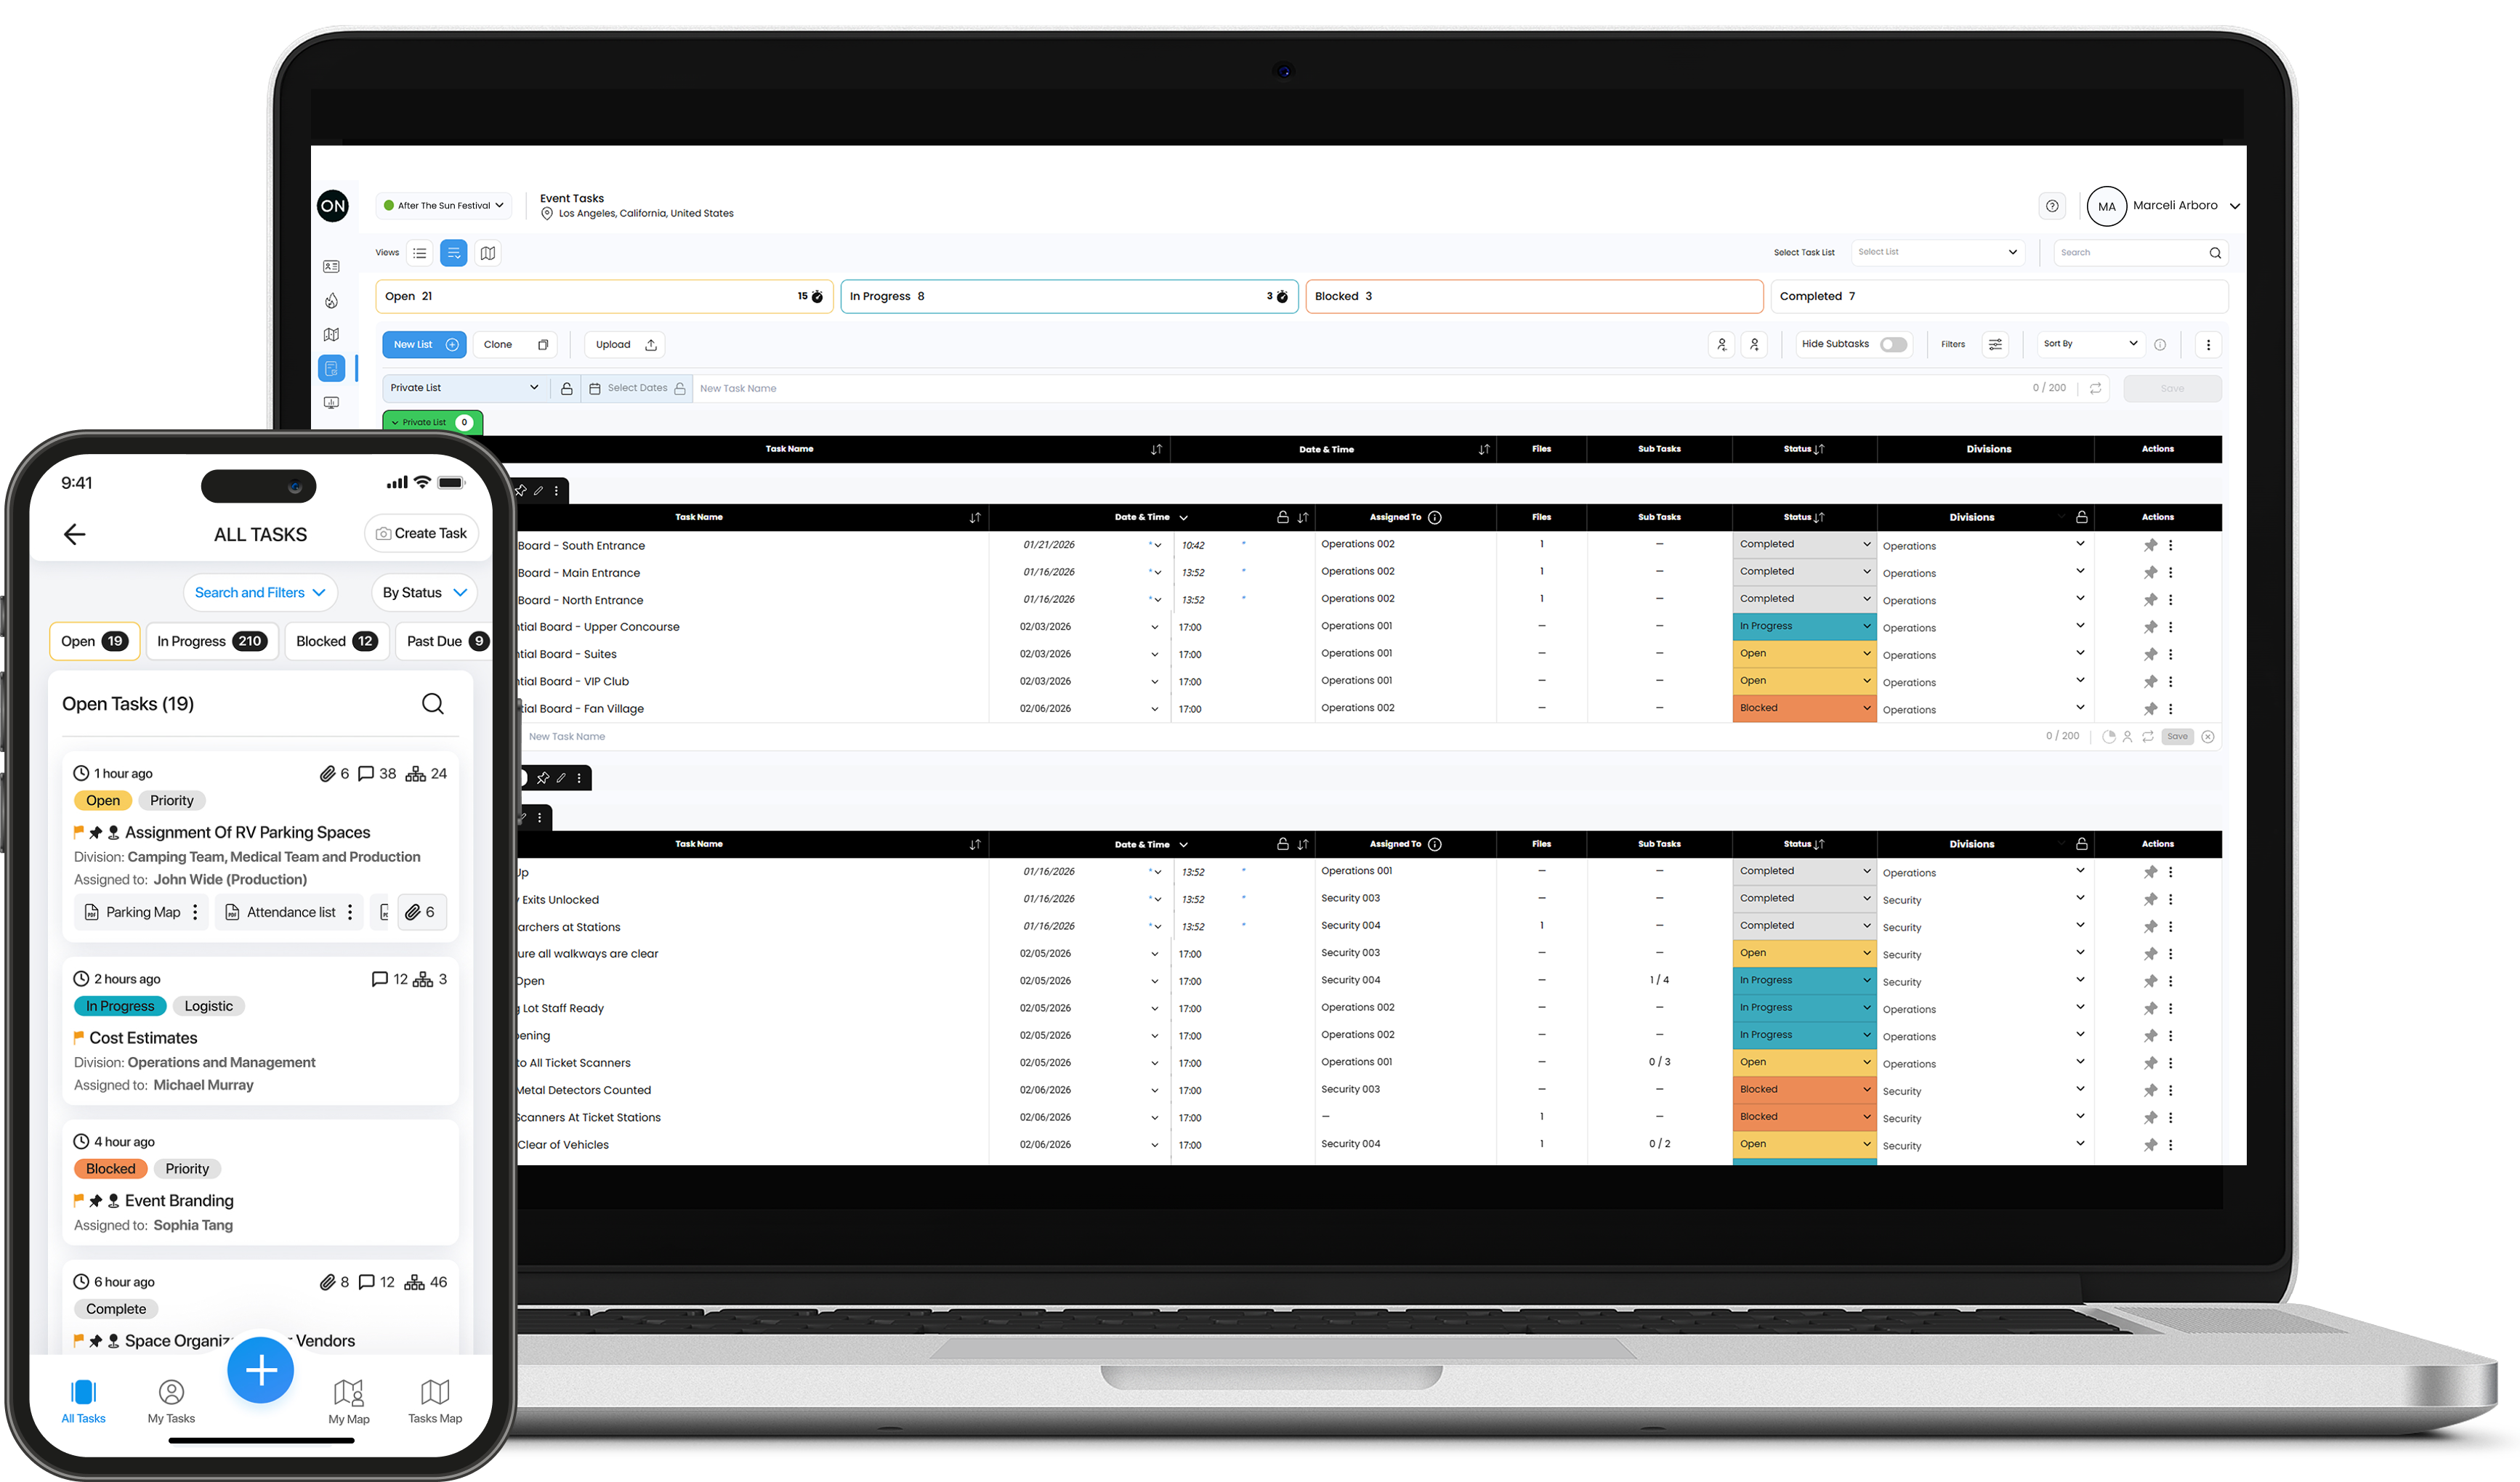Tap the blue plus floating button
Screen dimensions: 2520x1482
(x=260, y=1370)
